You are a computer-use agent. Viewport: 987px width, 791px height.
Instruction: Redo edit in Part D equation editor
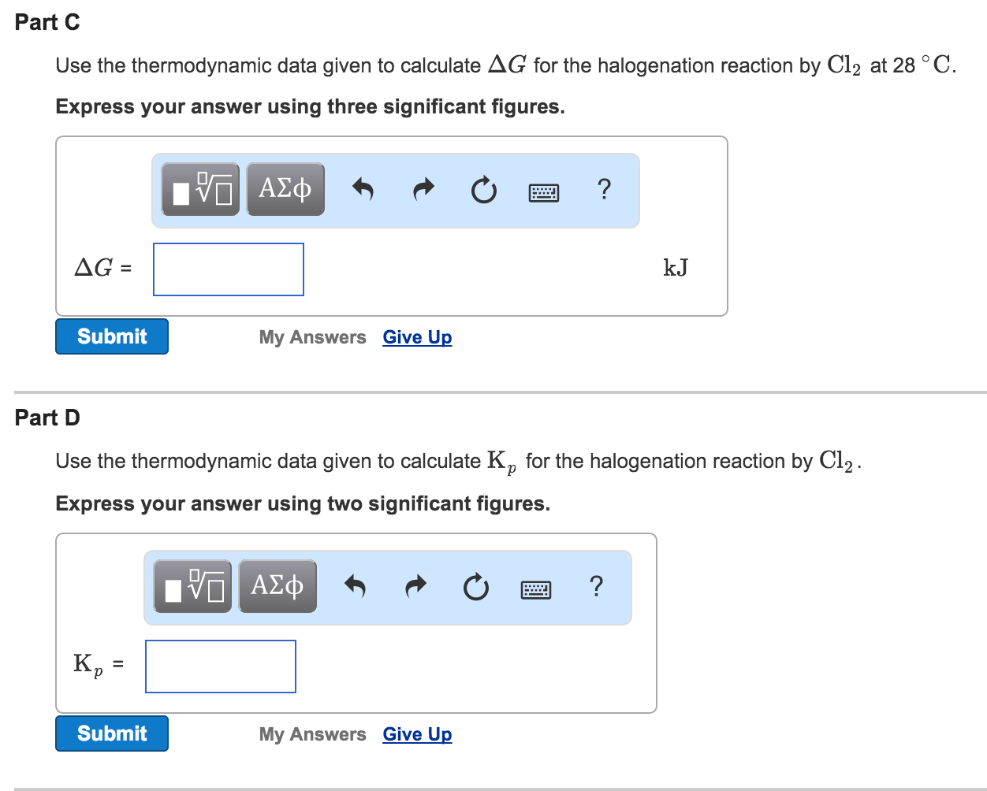click(x=415, y=586)
